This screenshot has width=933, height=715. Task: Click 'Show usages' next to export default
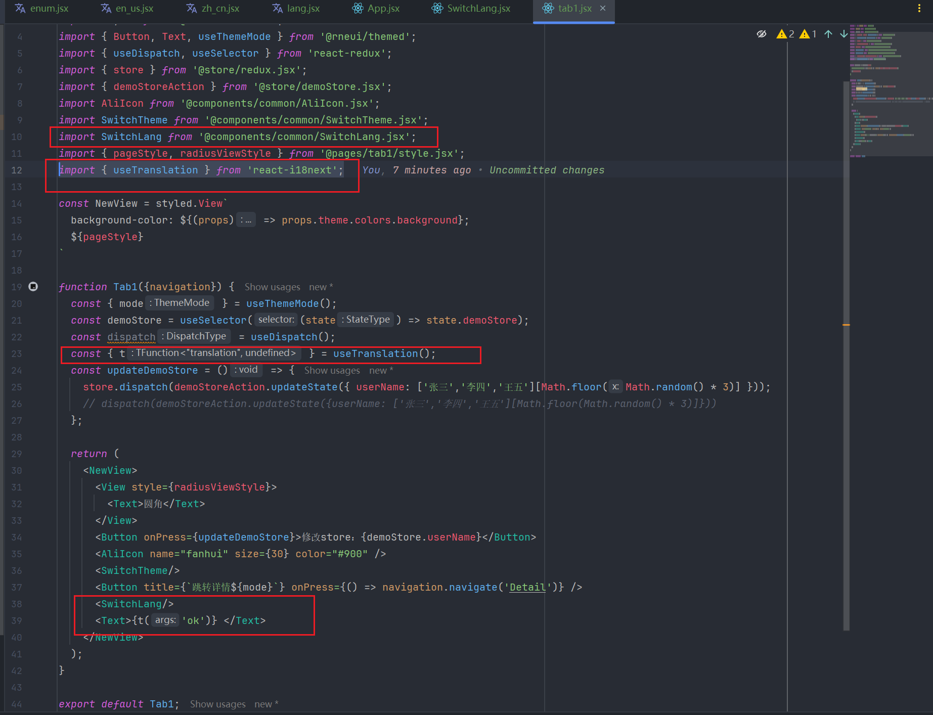217,704
